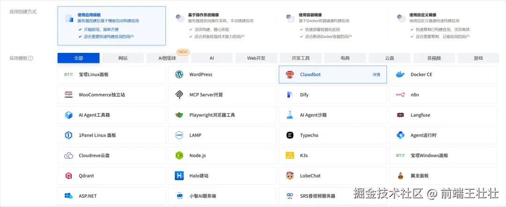Click the Agent运行时 icon
Screen dimensions: 506x207
click(400, 135)
